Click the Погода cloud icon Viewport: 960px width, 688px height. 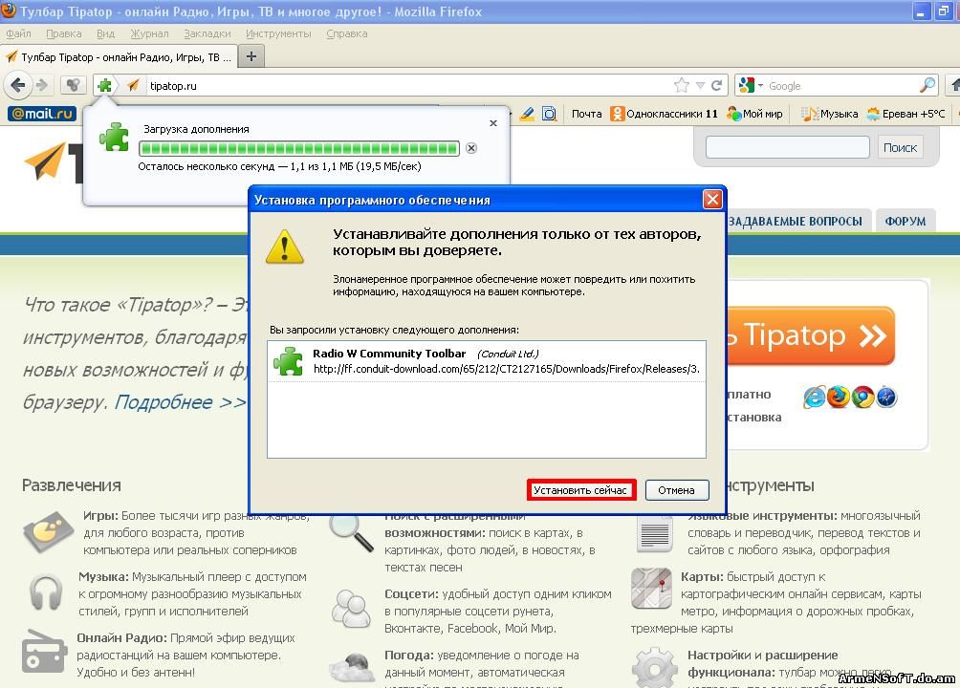coord(353,669)
